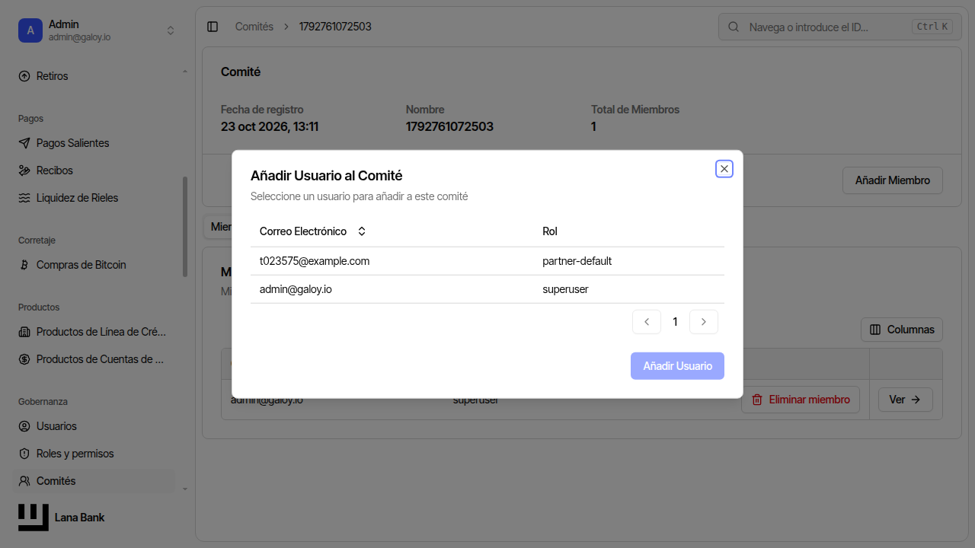Click Comités breadcrumb link
975x548 pixels.
[254, 27]
